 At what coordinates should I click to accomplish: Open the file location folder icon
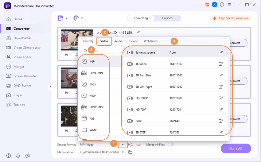(x=130, y=152)
